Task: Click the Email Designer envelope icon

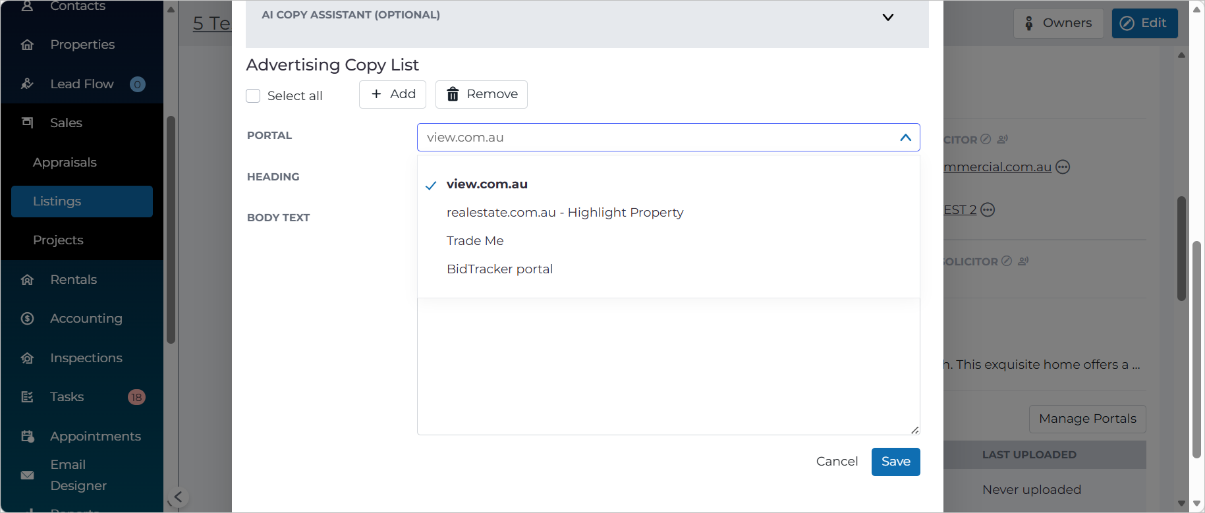Action: [27, 475]
